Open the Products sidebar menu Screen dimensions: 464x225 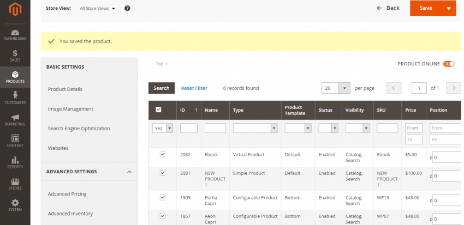coord(15,77)
